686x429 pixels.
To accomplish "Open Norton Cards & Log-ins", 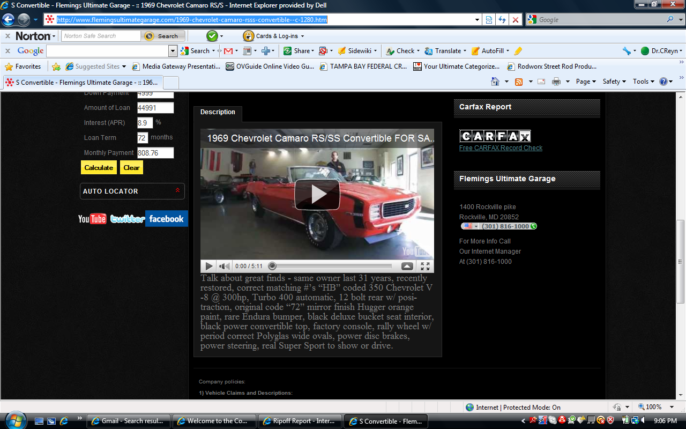I will tap(273, 36).
